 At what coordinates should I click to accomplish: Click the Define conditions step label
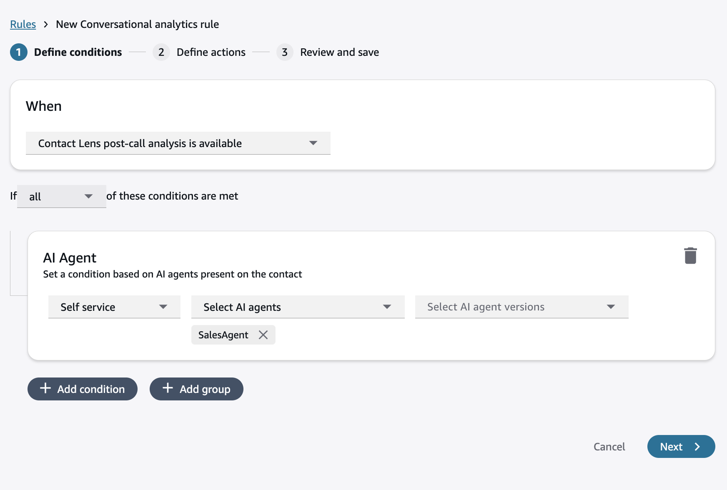pyautogui.click(x=78, y=52)
